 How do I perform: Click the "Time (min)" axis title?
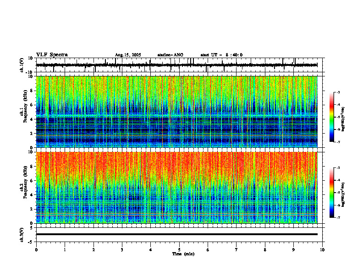(x=183, y=254)
